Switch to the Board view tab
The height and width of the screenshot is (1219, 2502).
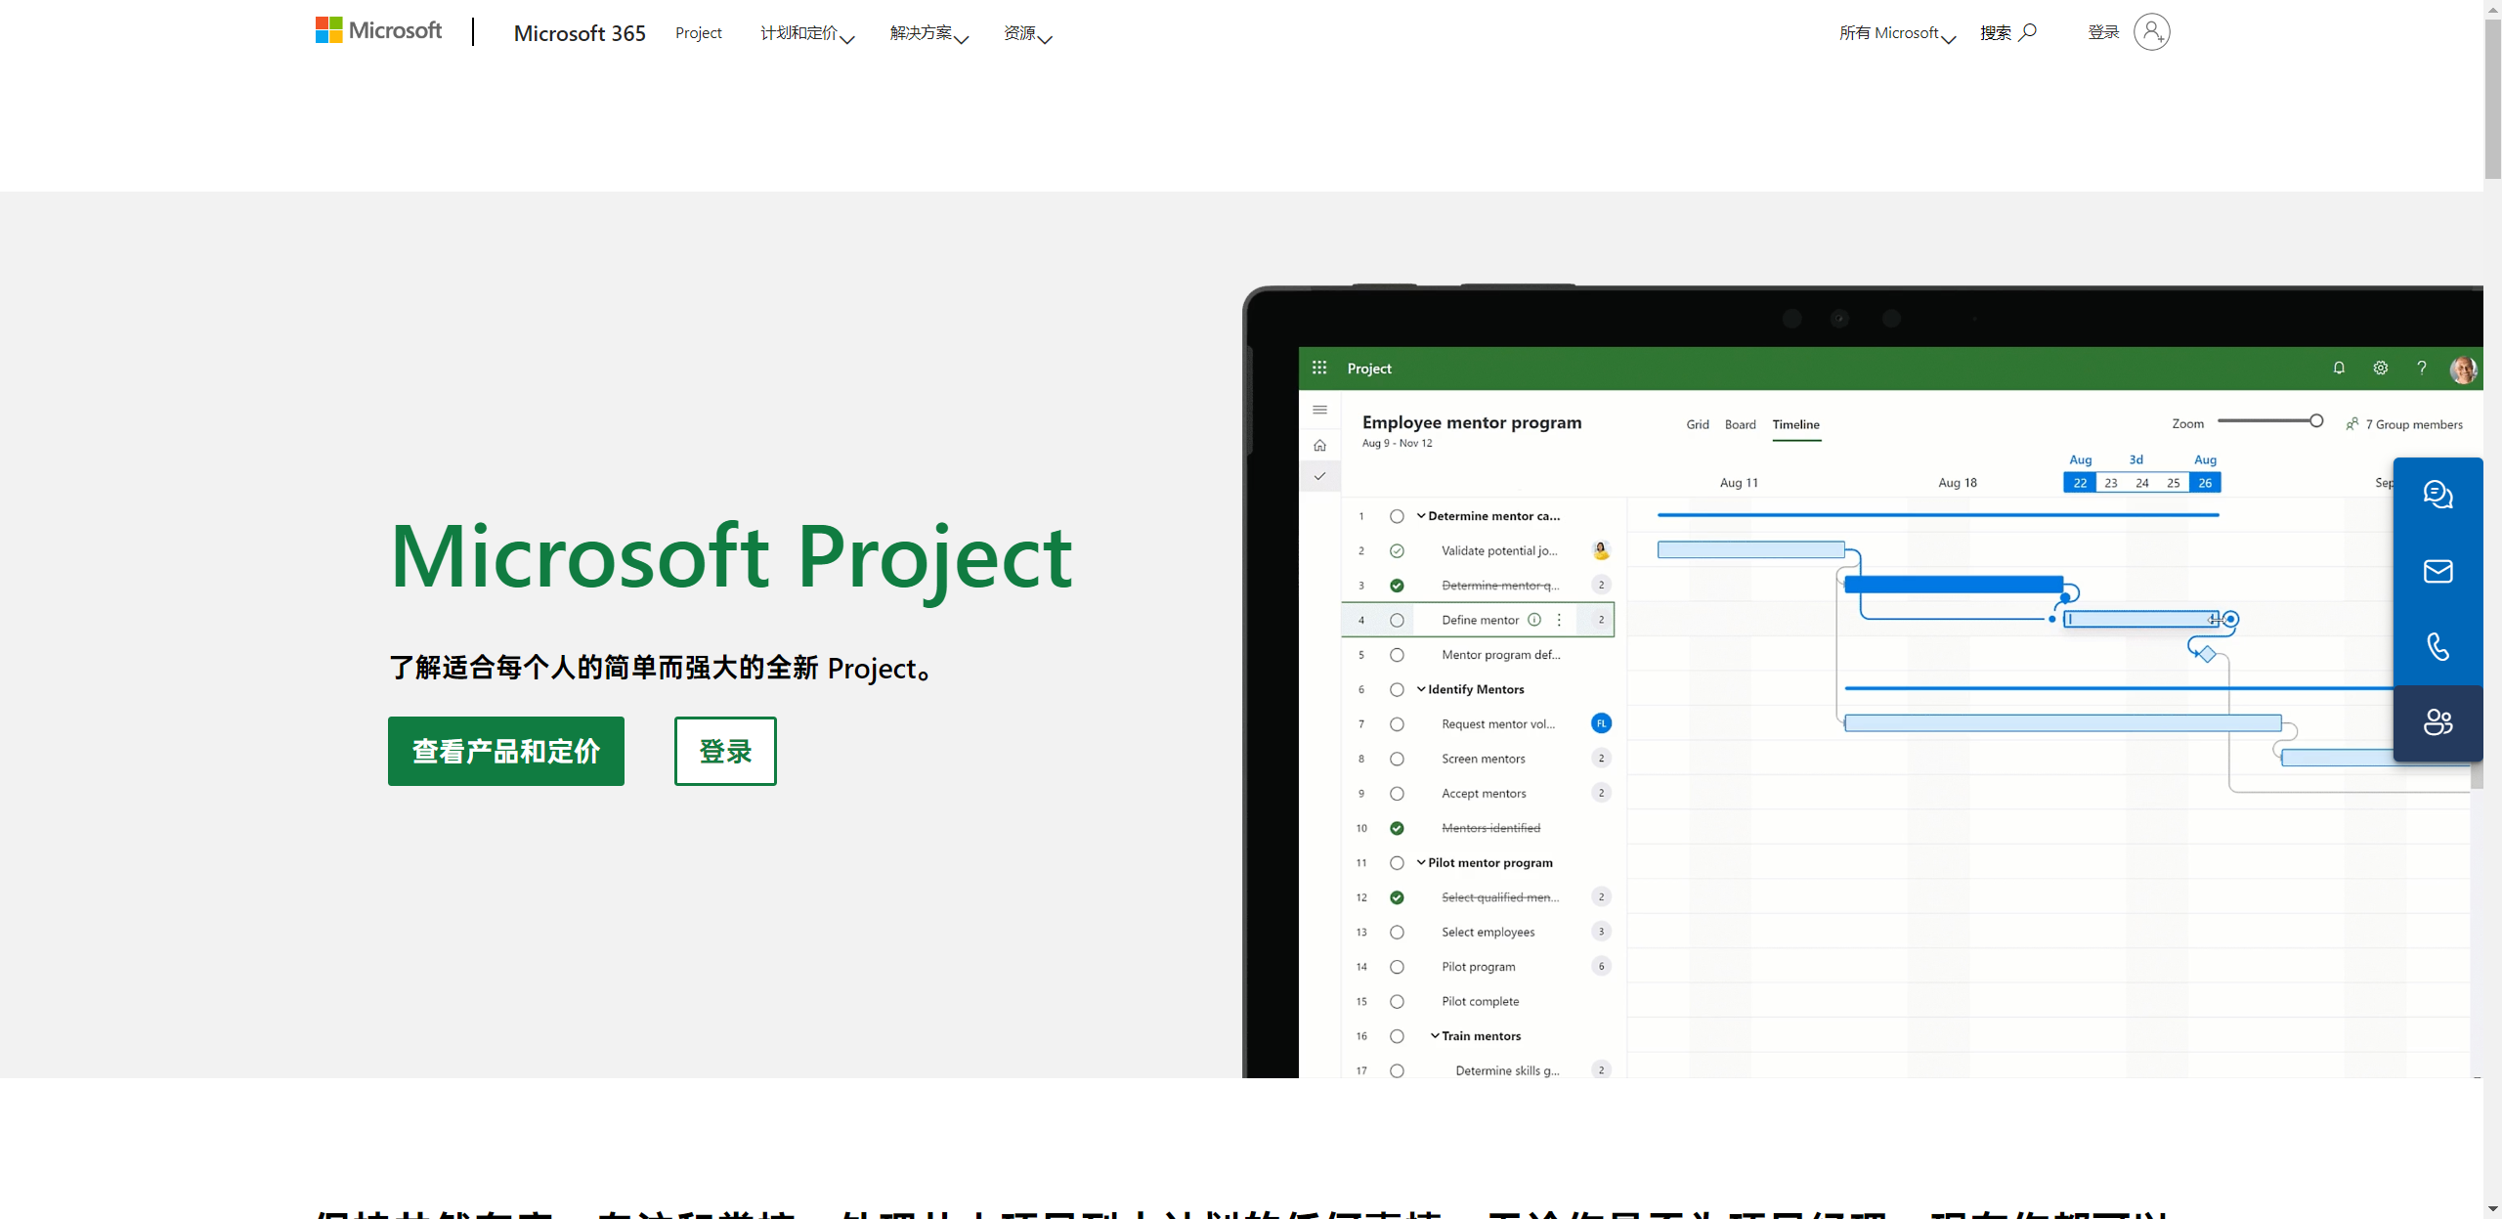coord(1740,424)
